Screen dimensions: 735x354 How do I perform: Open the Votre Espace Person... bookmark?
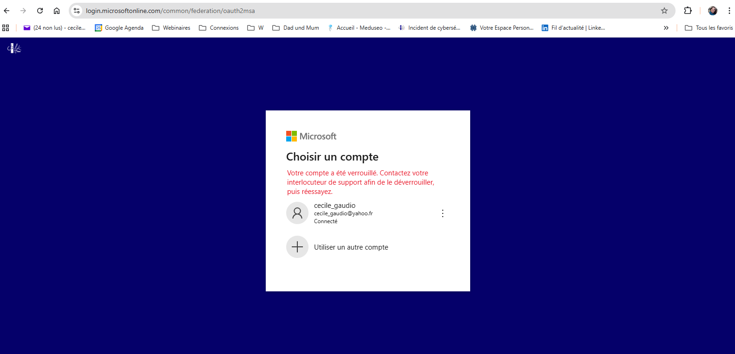click(x=502, y=28)
